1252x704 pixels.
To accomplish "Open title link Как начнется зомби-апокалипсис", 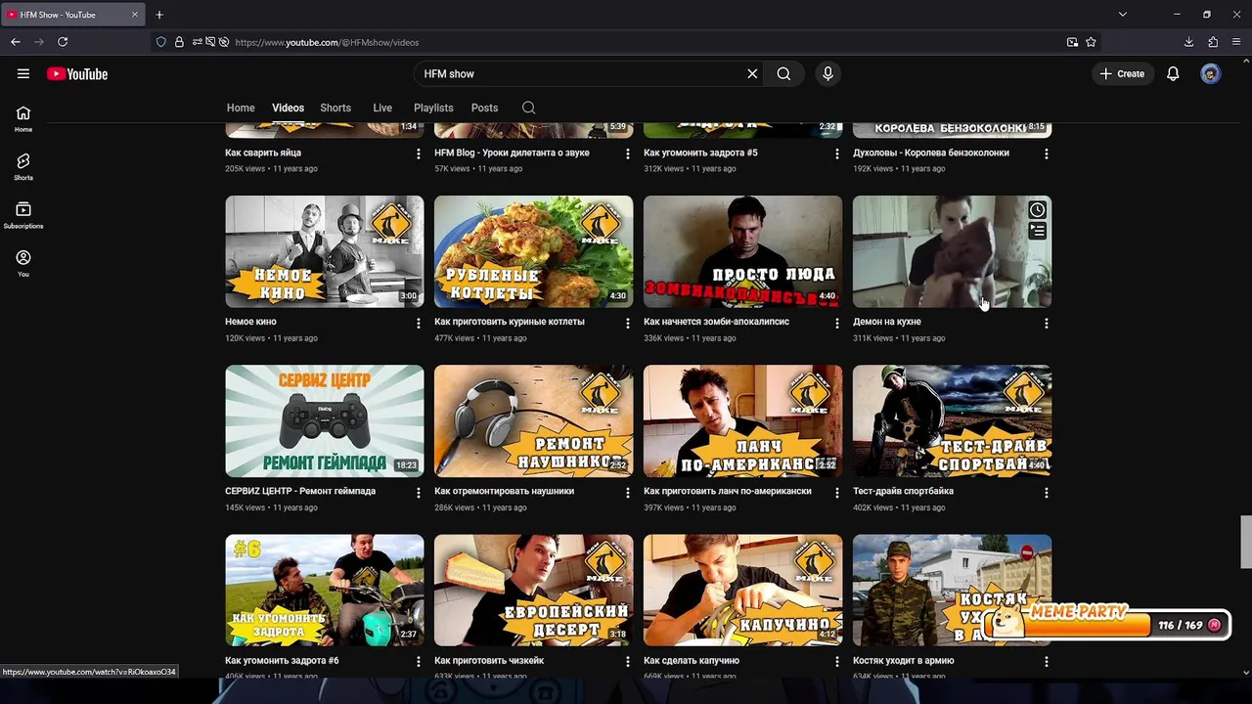I will [x=716, y=322].
